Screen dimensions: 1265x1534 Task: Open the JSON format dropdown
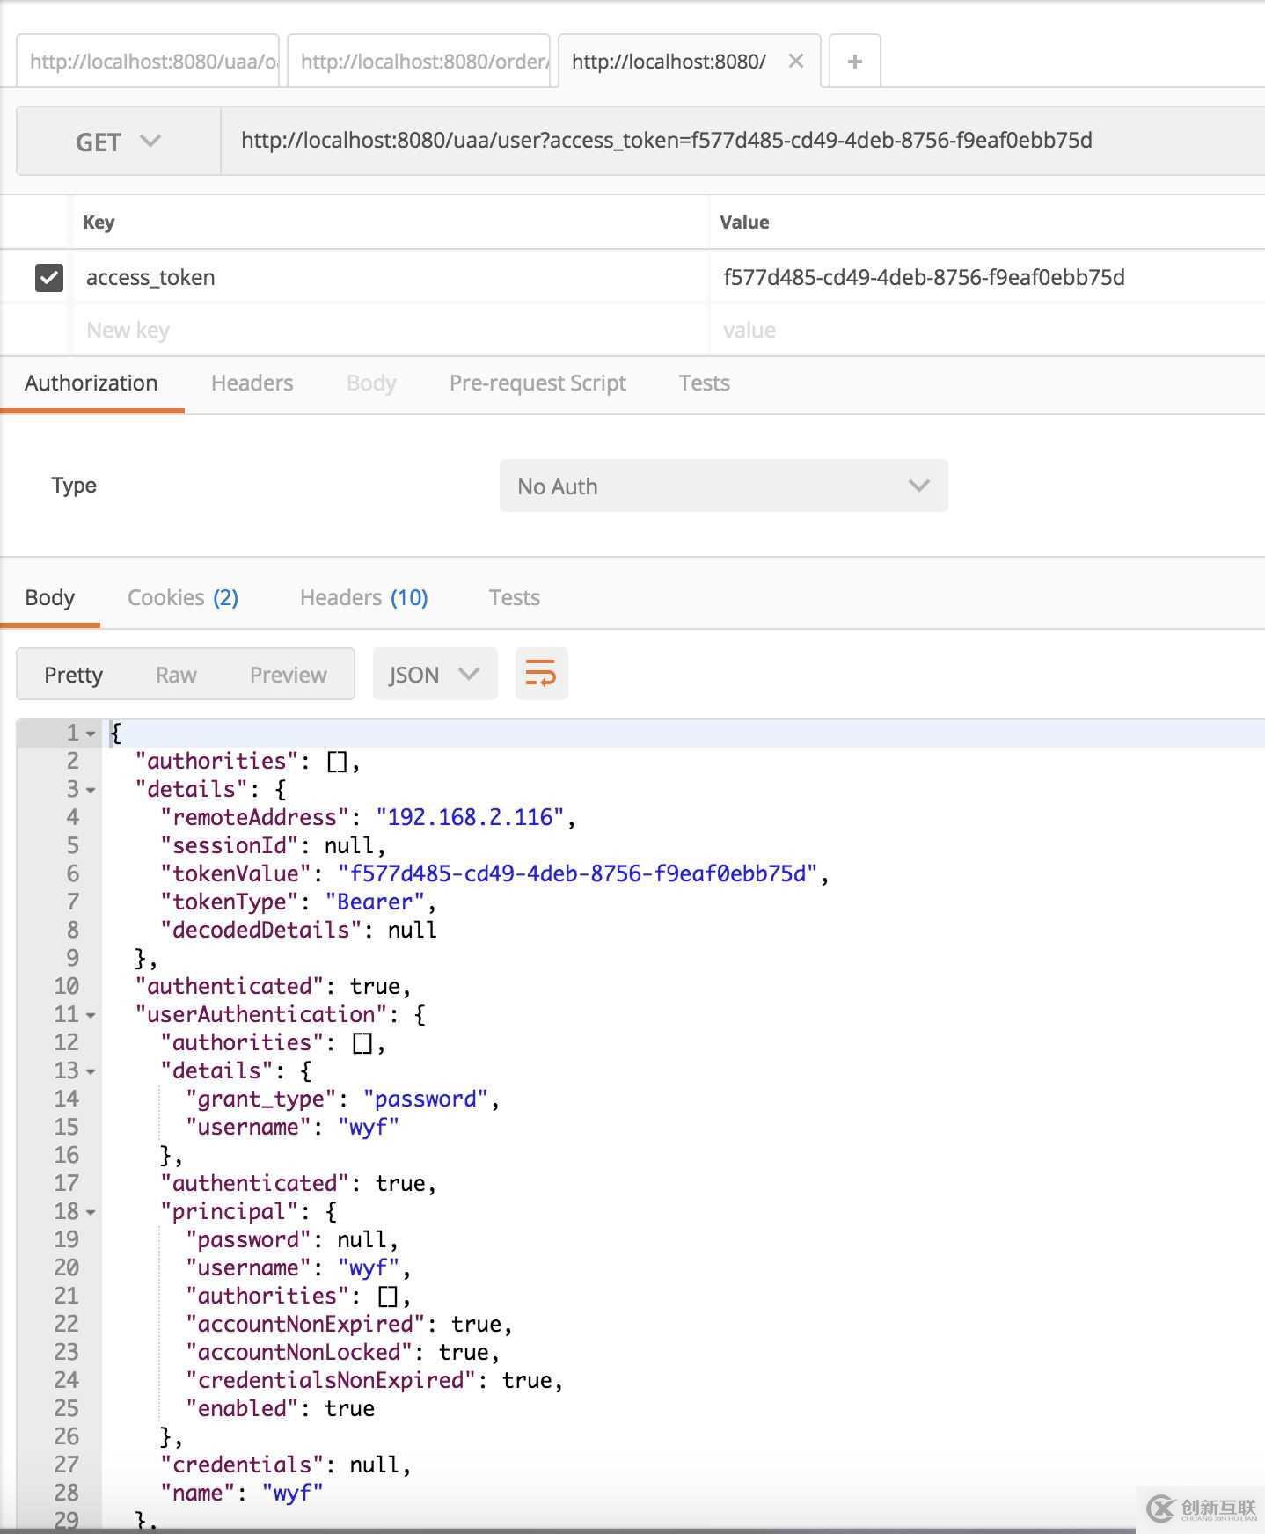(435, 675)
